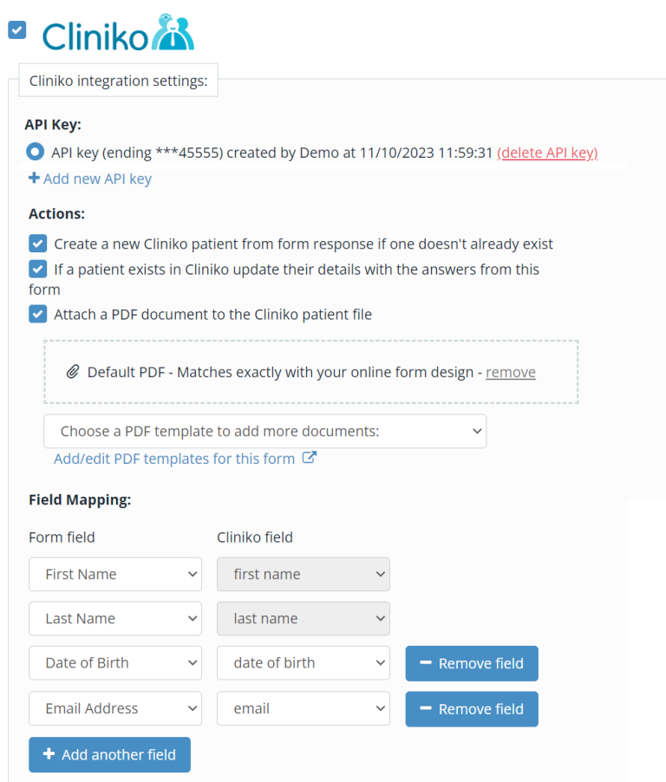This screenshot has height=782, width=666.
Task: Click Remove field for Email Address
Action: coord(471,708)
